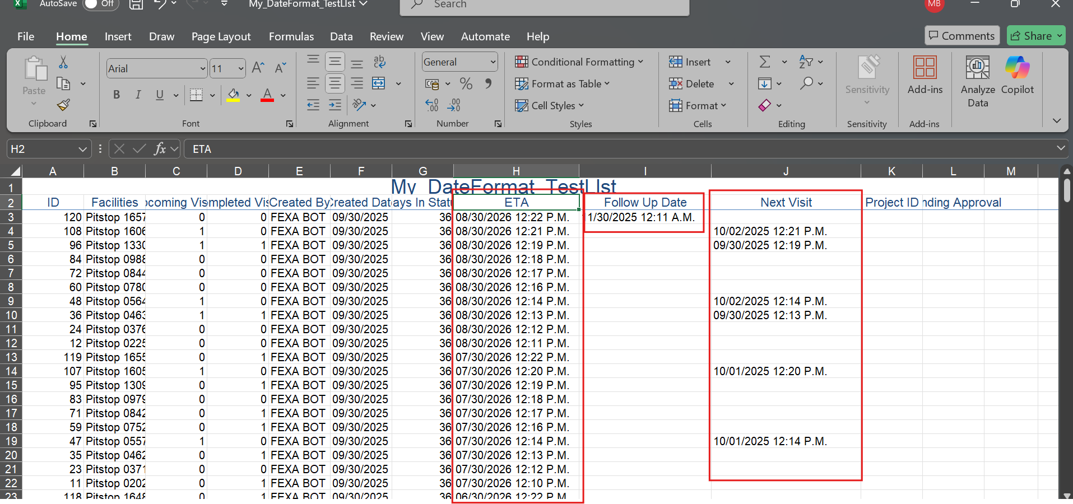The width and height of the screenshot is (1073, 504).
Task: Toggle Bold formatting
Action: pos(117,95)
